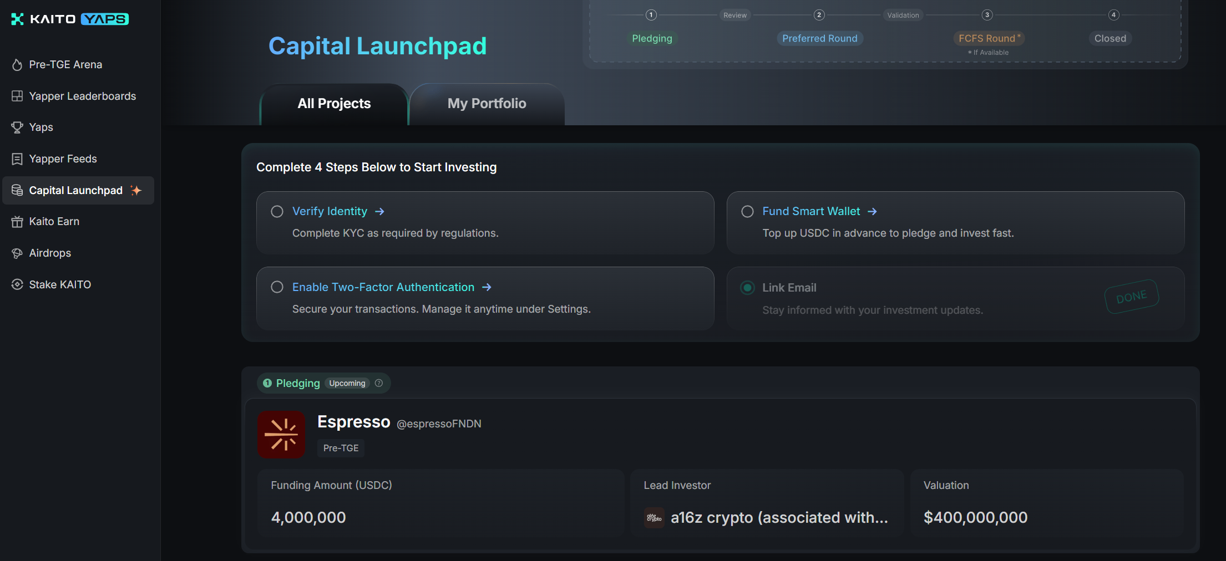The height and width of the screenshot is (561, 1226).
Task: Select the Fund Smart Wallet radio circle
Action: pos(747,212)
